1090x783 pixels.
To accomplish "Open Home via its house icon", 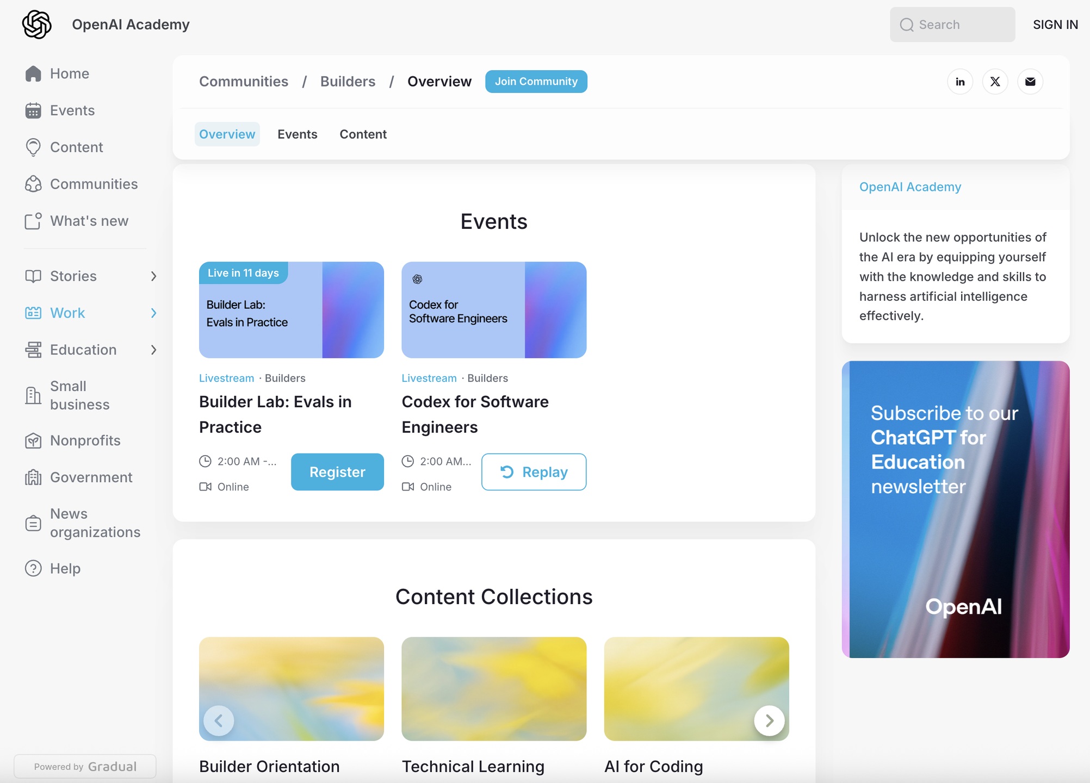I will point(33,73).
